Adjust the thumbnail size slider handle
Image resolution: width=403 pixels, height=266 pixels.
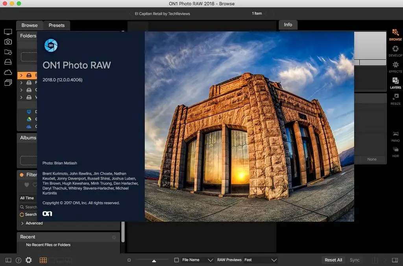pos(154,260)
